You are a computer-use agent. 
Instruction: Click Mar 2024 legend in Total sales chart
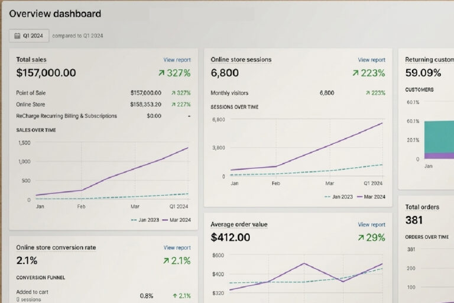[177, 220]
